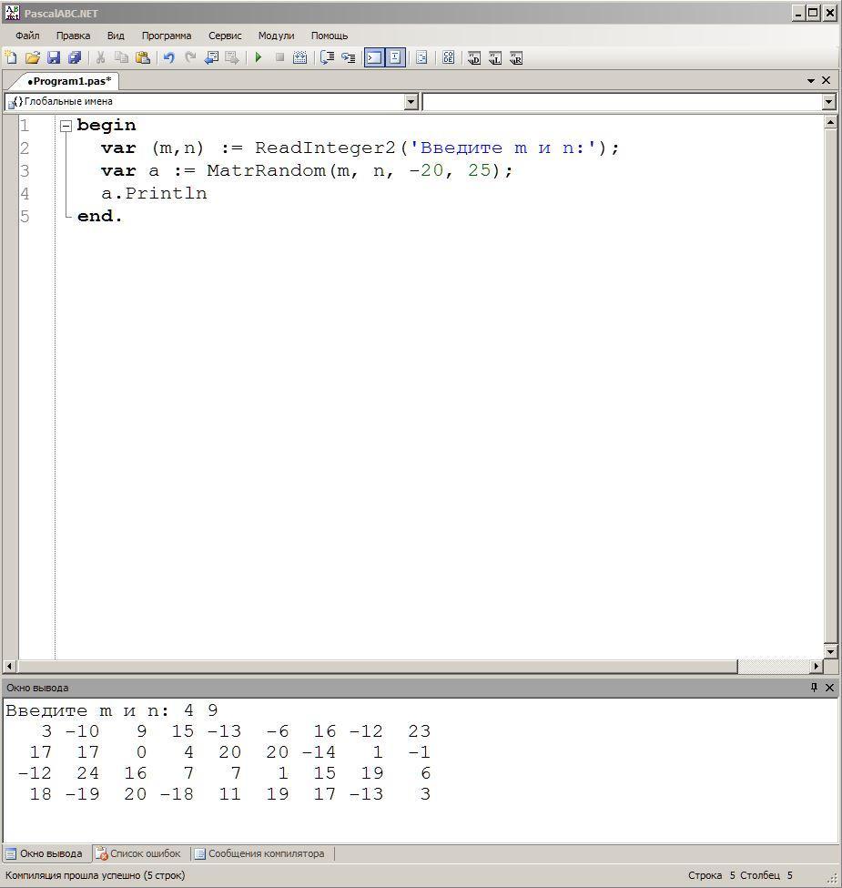Click the Столбец 5 status indicator
This screenshot has width=842, height=888.
766,875
